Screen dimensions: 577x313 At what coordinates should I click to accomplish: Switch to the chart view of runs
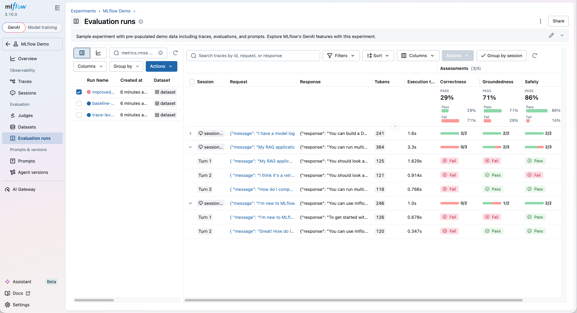[98, 53]
